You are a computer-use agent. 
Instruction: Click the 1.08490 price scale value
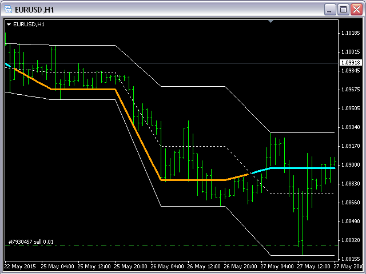coord(351,221)
